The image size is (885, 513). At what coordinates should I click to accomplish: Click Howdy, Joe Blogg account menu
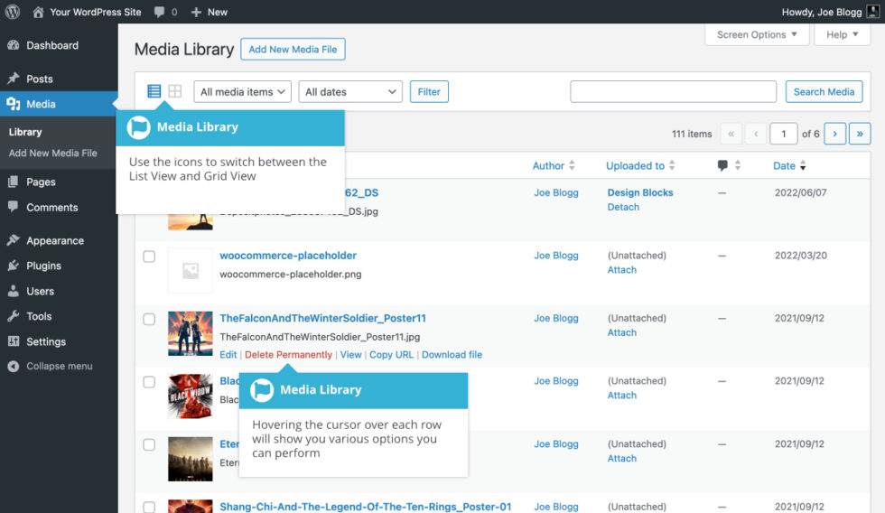tap(830, 12)
